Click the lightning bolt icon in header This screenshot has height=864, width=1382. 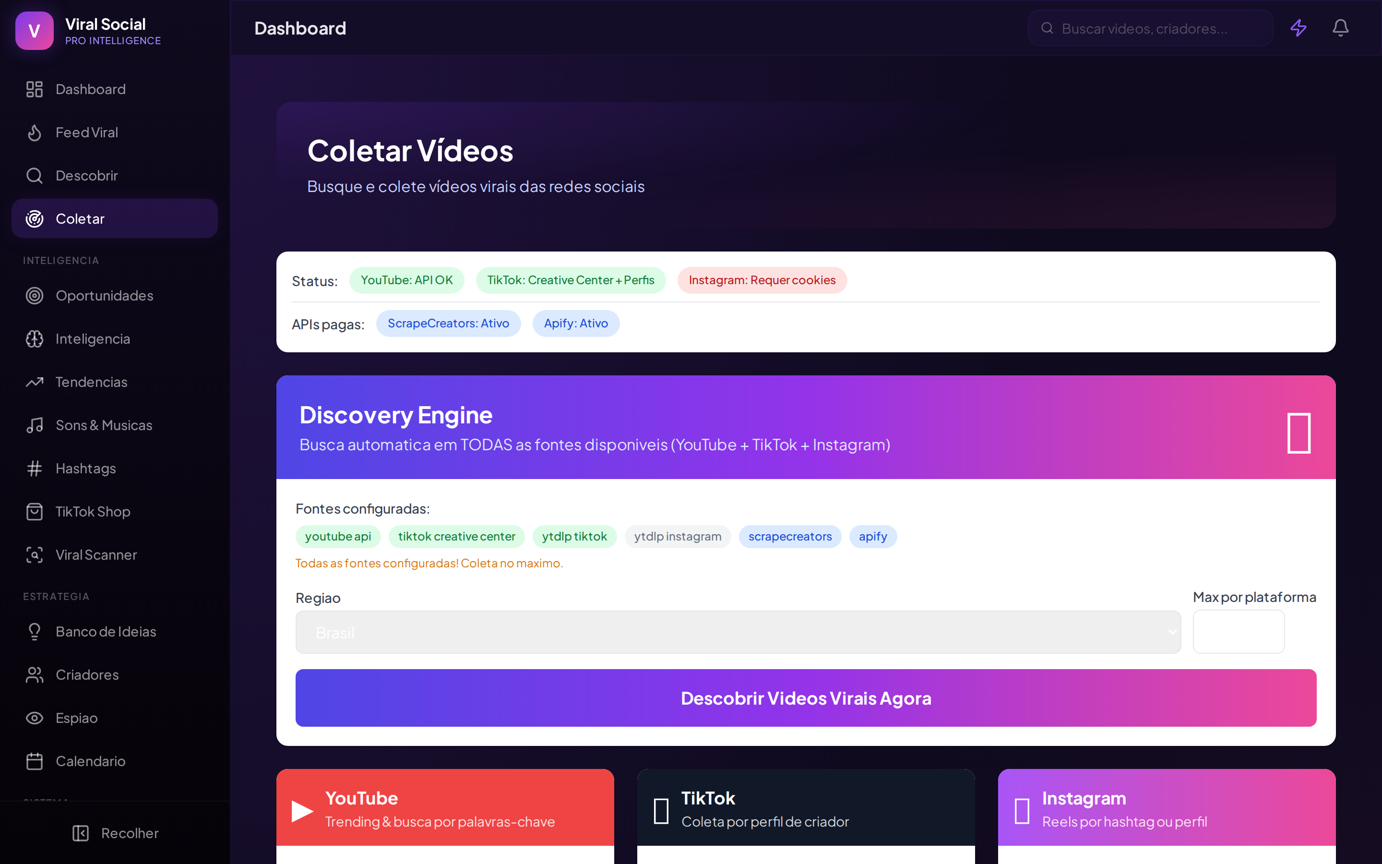pyautogui.click(x=1299, y=28)
